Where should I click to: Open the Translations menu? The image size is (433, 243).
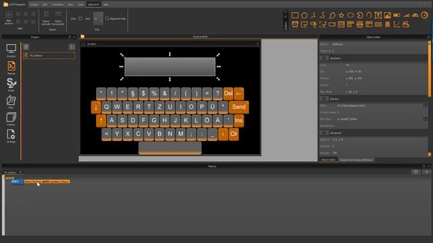(x=58, y=5)
